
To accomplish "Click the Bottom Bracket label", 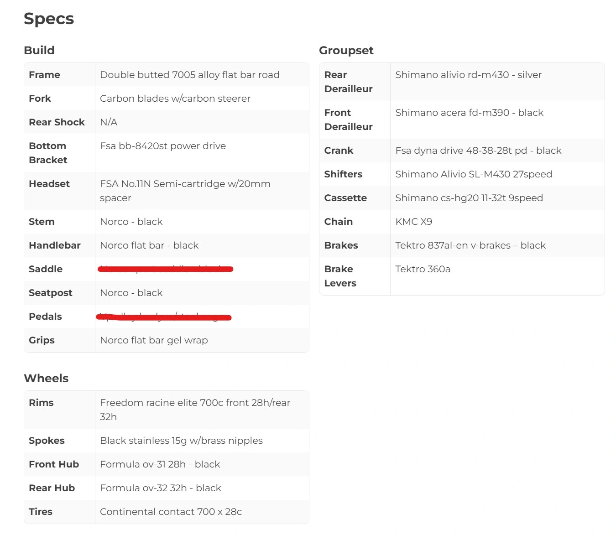I will pyautogui.click(x=48, y=153).
